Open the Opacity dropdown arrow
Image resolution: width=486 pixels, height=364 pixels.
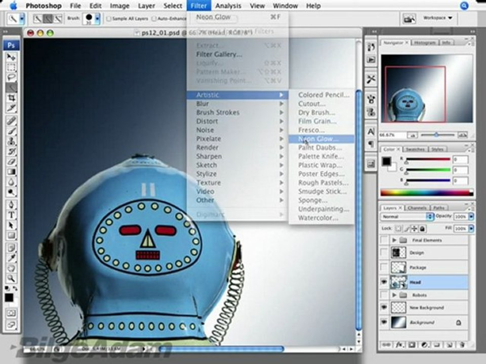[471, 217]
